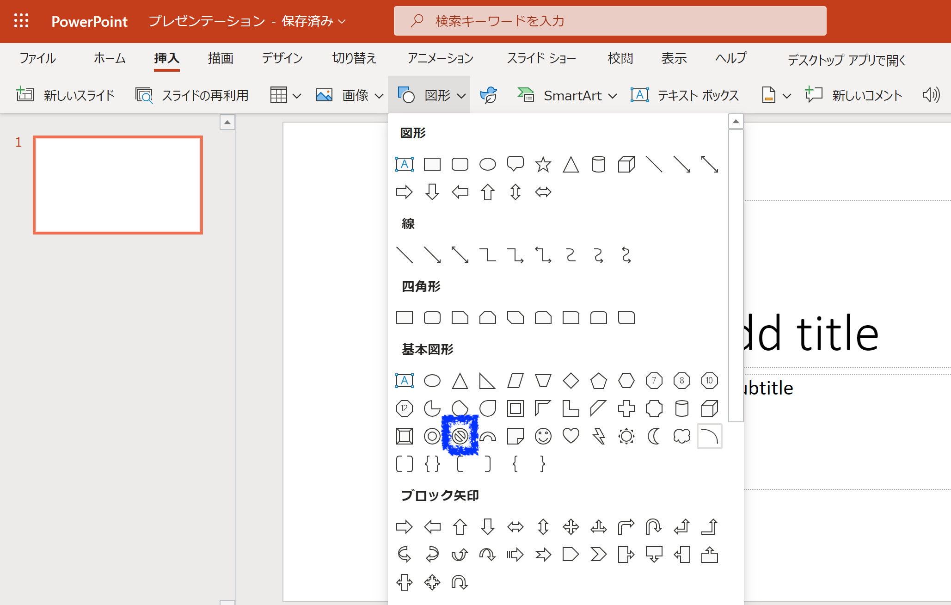
Task: Click the search keyword input box
Action: tap(610, 21)
